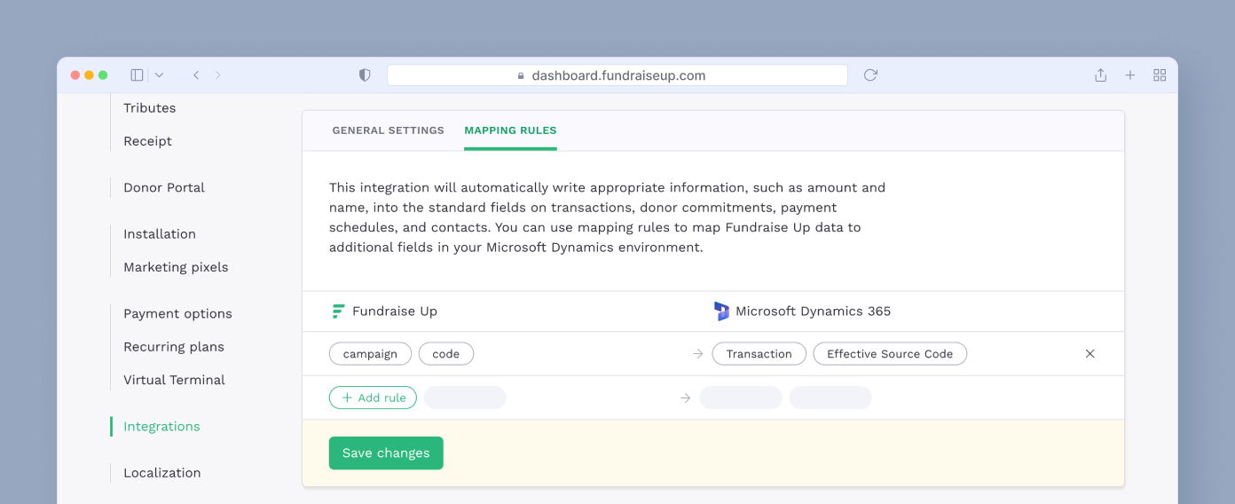Image resolution: width=1235 pixels, height=504 pixels.
Task: Open a new tab with plus icon
Action: pos(1130,75)
